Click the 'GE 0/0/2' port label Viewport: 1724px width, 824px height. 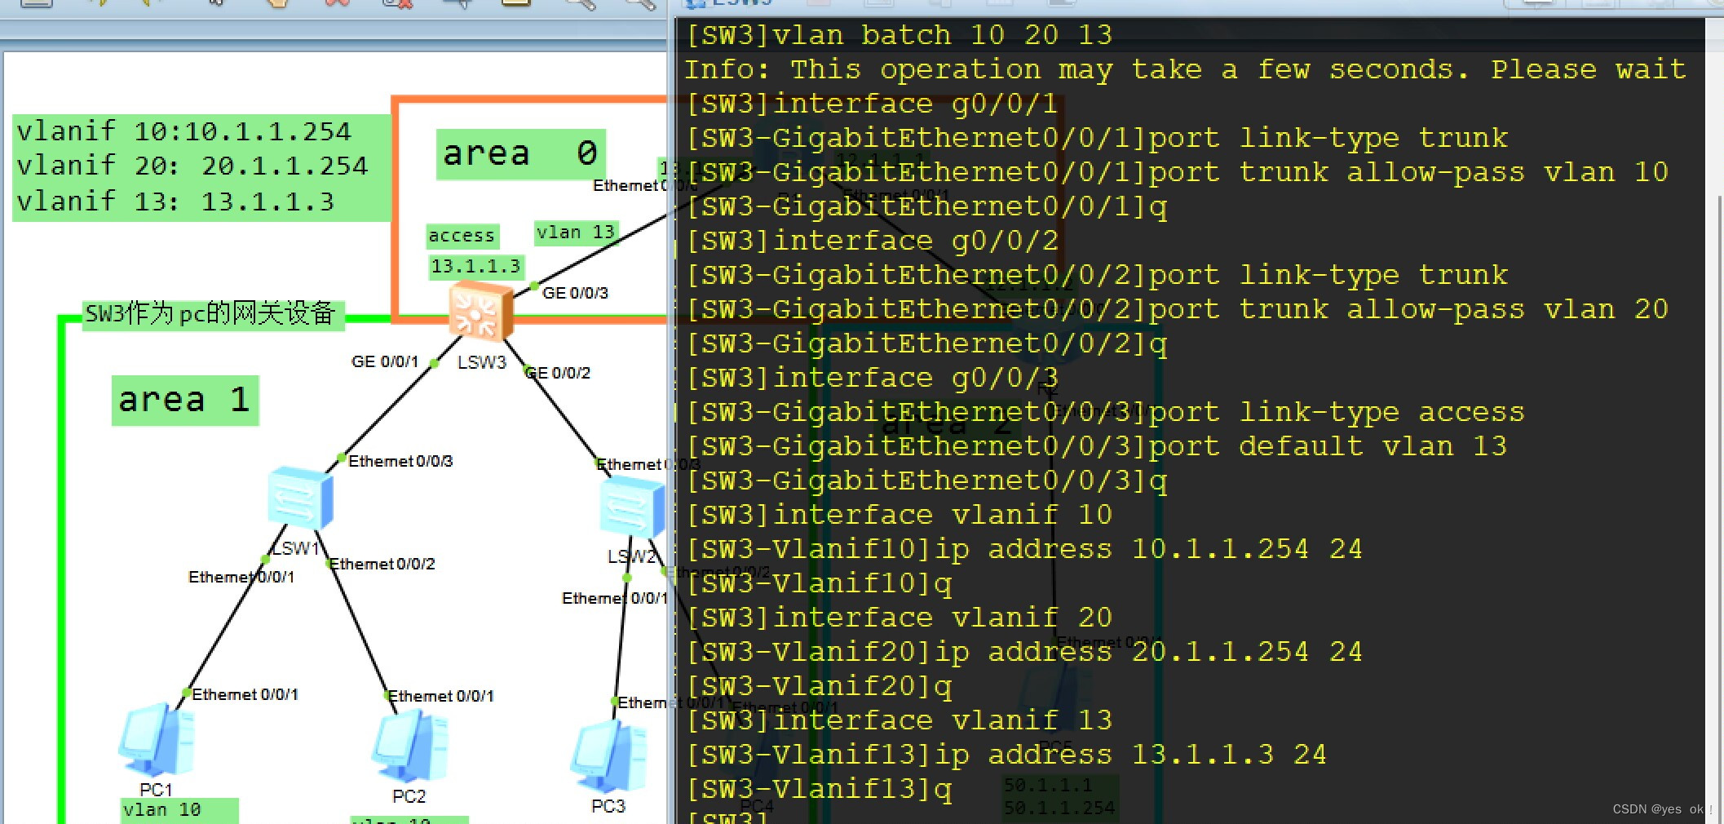[x=558, y=373]
